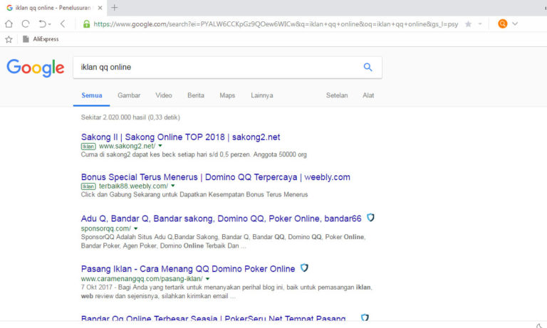The height and width of the screenshot is (328, 547).
Task: Open the Pasang Iklan Cara Menang result
Action: point(188,269)
